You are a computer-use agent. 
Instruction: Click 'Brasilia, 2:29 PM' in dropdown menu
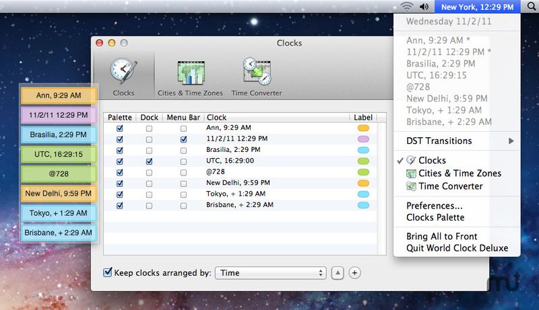pyautogui.click(x=441, y=63)
